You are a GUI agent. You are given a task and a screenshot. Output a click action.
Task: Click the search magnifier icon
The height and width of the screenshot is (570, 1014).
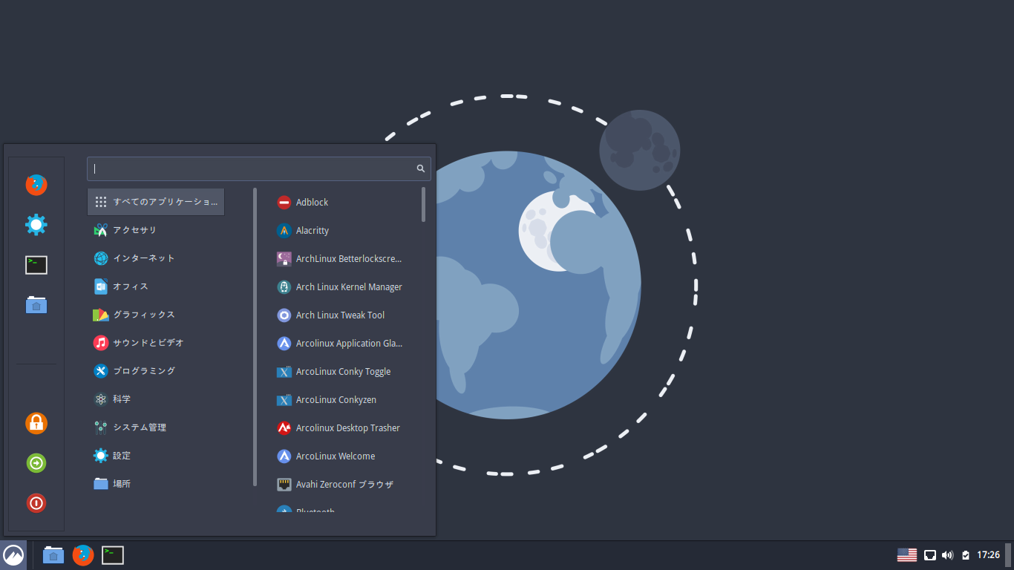pyautogui.click(x=421, y=168)
